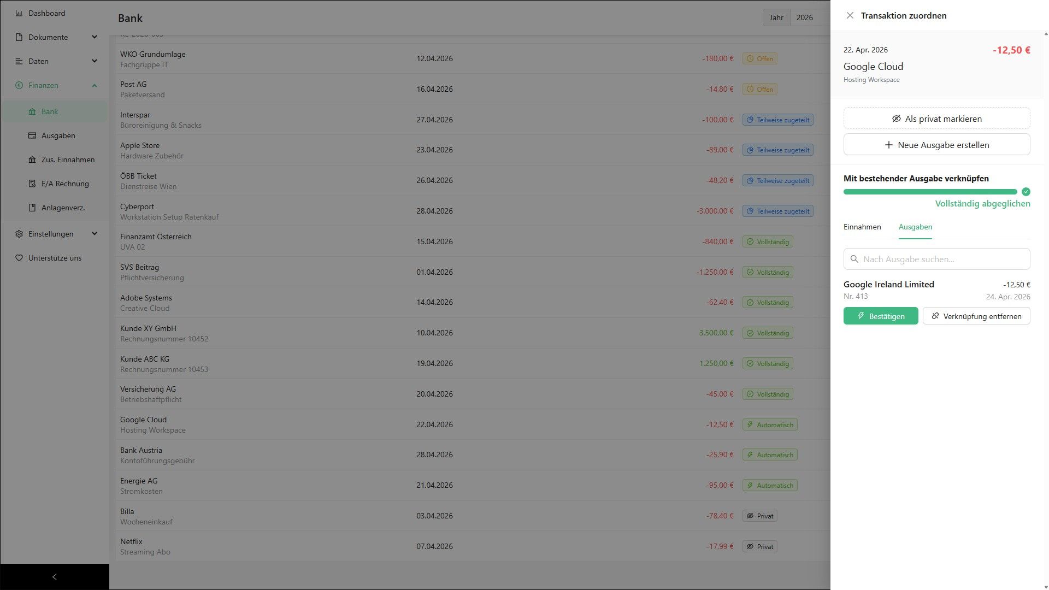Click Teilweise zugeteilt badge for Interspar
This screenshot has height=590, width=1049.
777,120
